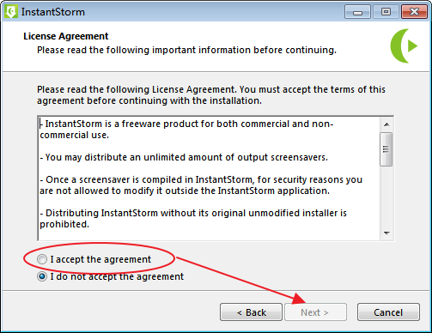Click the greyed-out Next button
Viewport: 432px width, 333px height.
coord(315,312)
